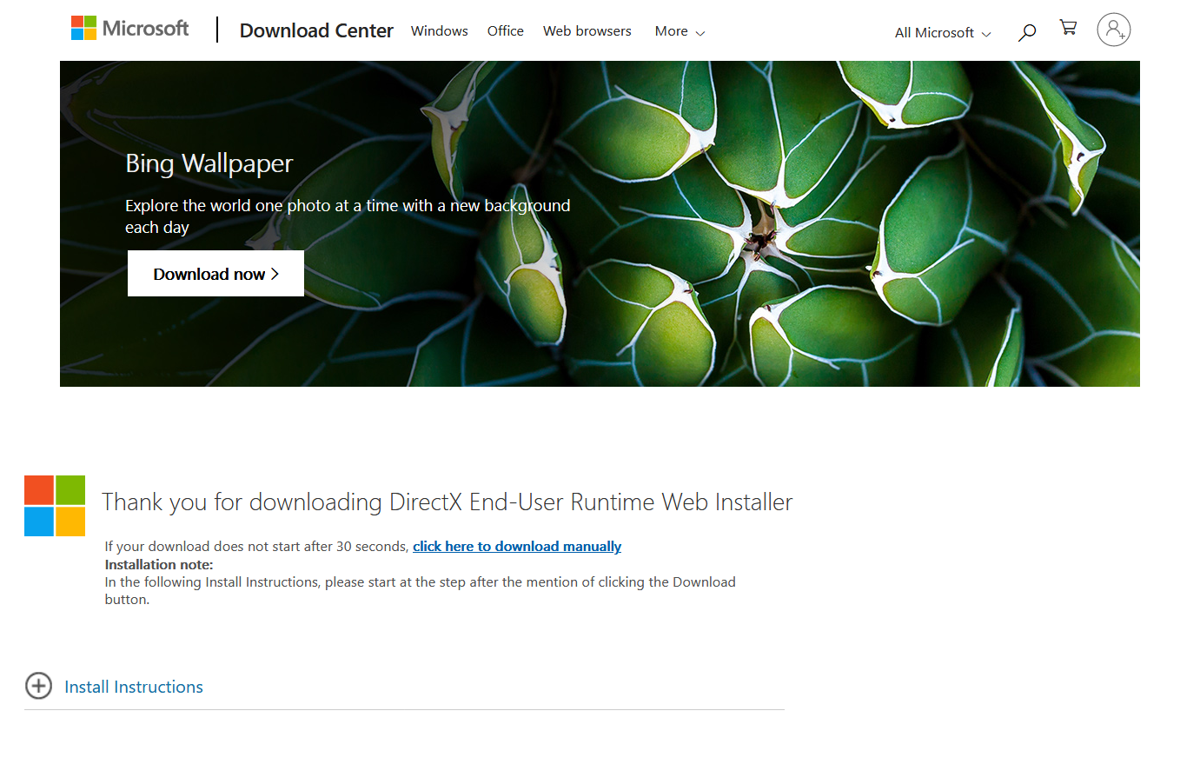Open search with the magnifier icon
The height and width of the screenshot is (784, 1200).
(x=1027, y=32)
